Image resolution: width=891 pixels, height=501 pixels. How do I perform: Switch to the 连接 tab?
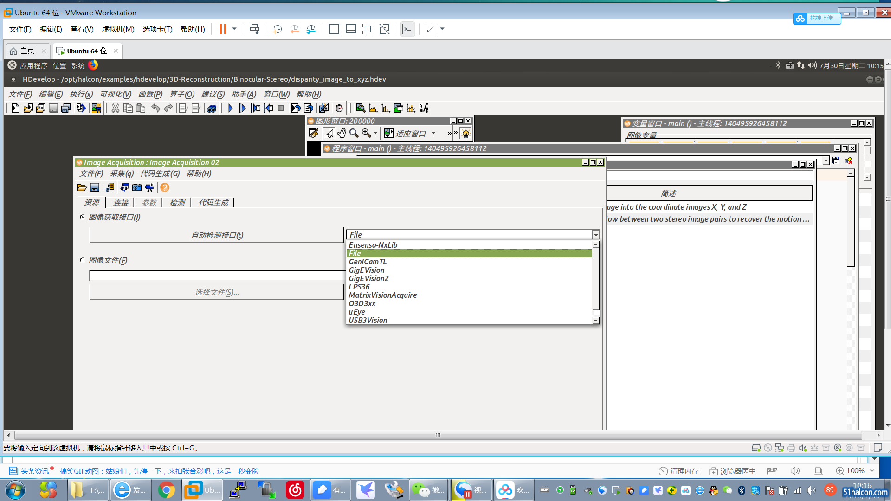[121, 203]
